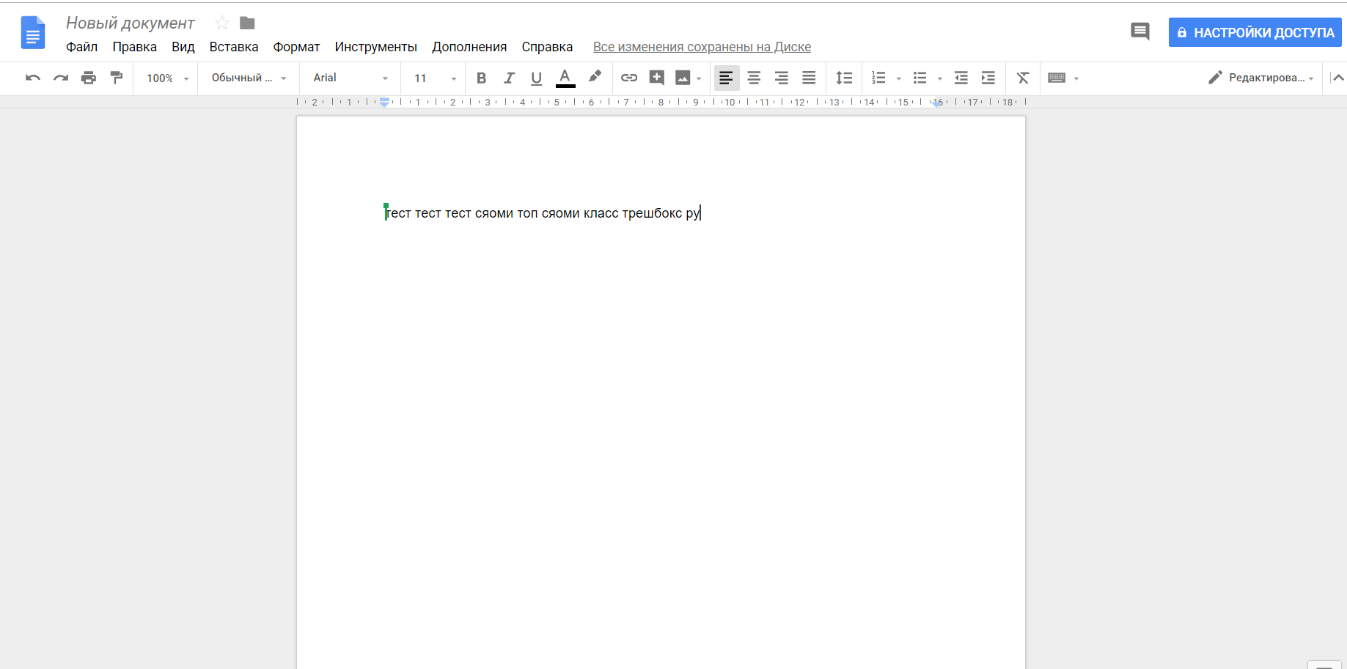This screenshot has height=669, width=1347.
Task: Click the numbered list icon
Action: (878, 78)
